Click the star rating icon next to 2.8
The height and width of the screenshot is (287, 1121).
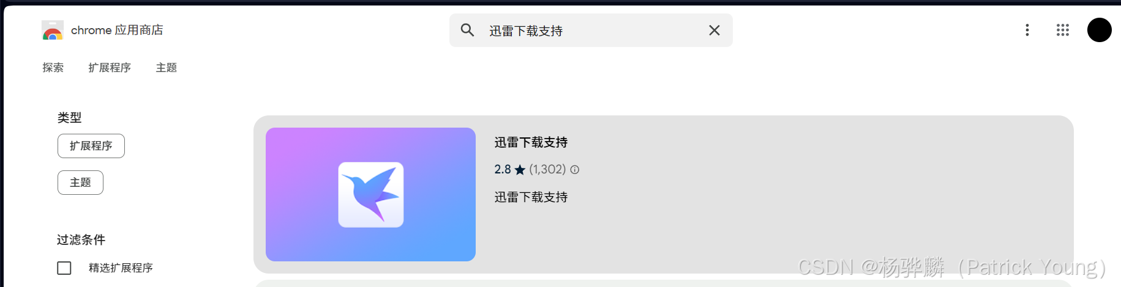[x=520, y=170]
